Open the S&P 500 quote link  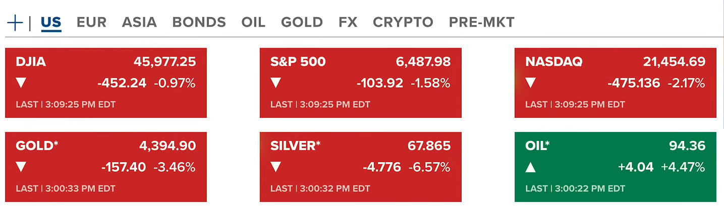click(298, 62)
